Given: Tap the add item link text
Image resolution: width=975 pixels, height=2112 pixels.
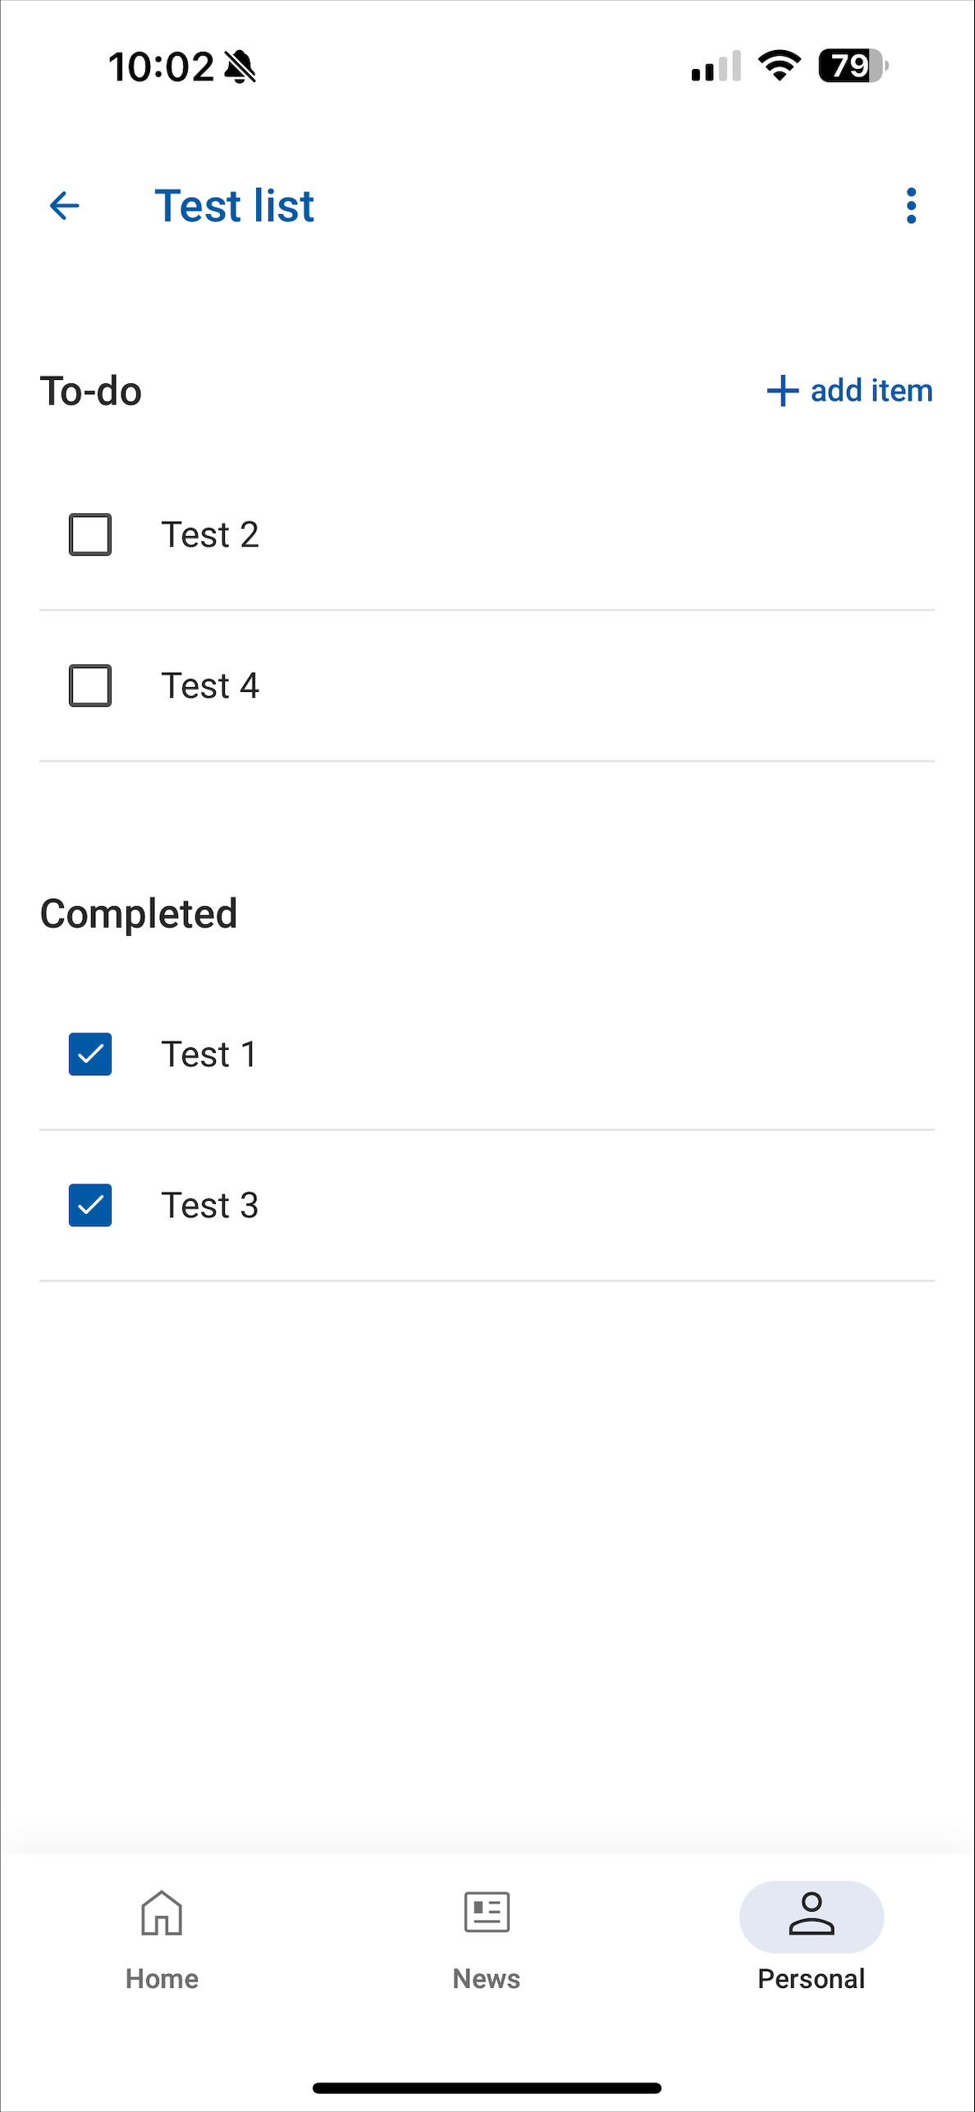Looking at the screenshot, I should click(872, 391).
